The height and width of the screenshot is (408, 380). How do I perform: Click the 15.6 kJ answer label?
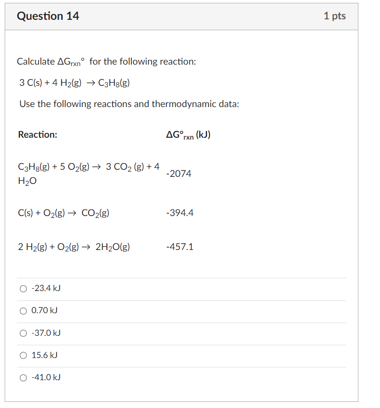43,355
